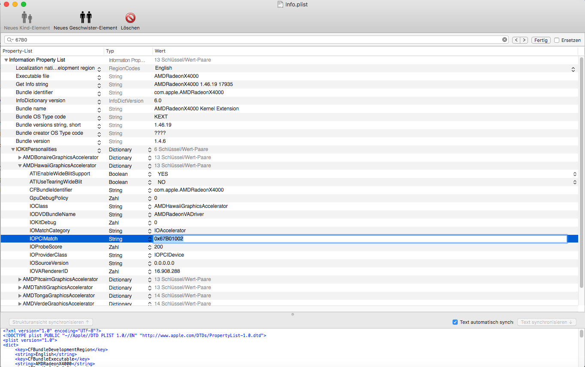Image resolution: width=585 pixels, height=367 pixels.
Task: Change the type of GpuDebugPolicy Zahl
Action: (x=150, y=198)
